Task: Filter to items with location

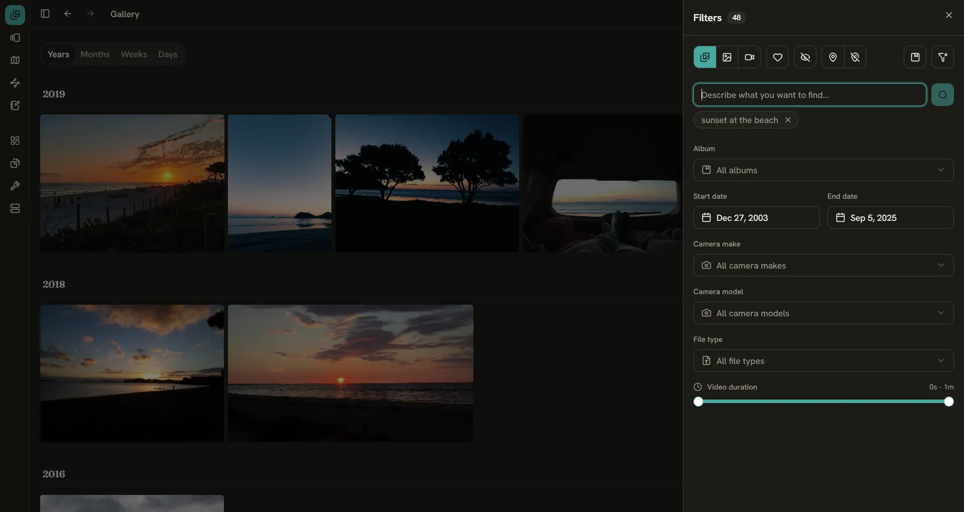Action: point(832,57)
